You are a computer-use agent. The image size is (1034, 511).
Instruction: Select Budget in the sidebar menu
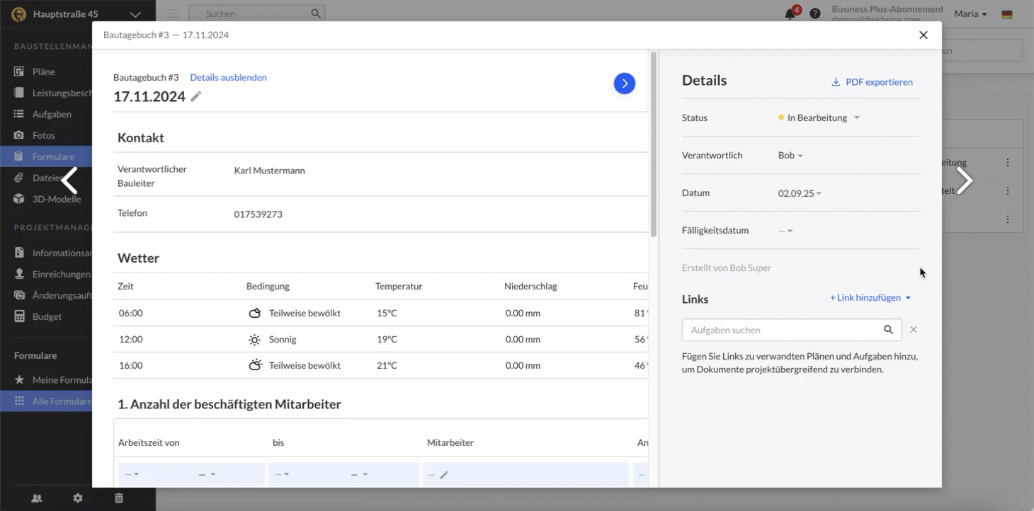pos(47,316)
